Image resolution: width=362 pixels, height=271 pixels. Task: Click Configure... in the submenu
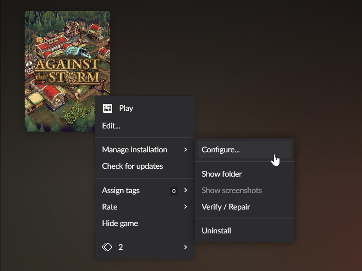(x=244, y=150)
